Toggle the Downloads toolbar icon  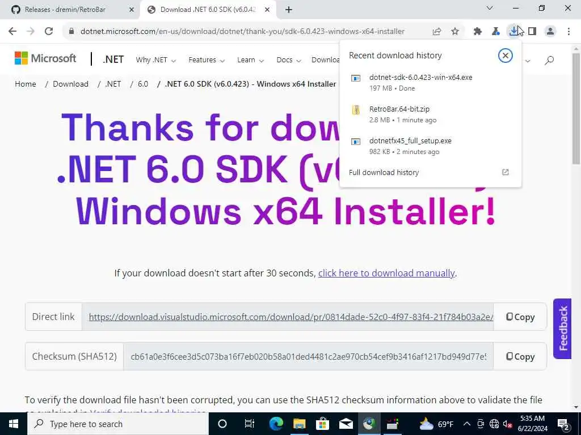pos(513,31)
